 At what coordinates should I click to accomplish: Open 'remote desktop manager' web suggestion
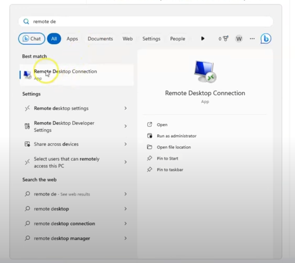[77, 238]
